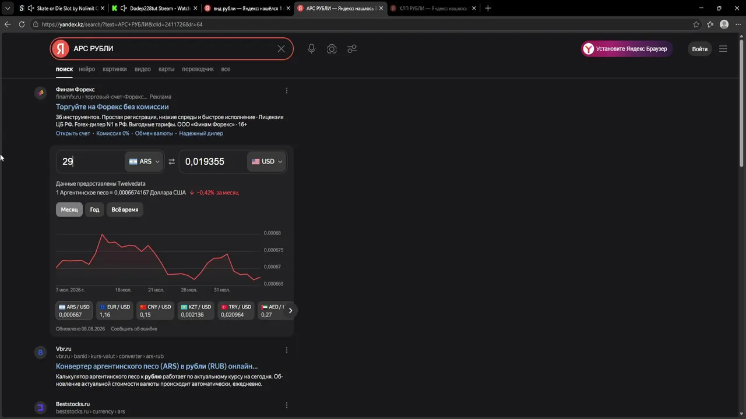Open browser profile avatar

(724, 24)
